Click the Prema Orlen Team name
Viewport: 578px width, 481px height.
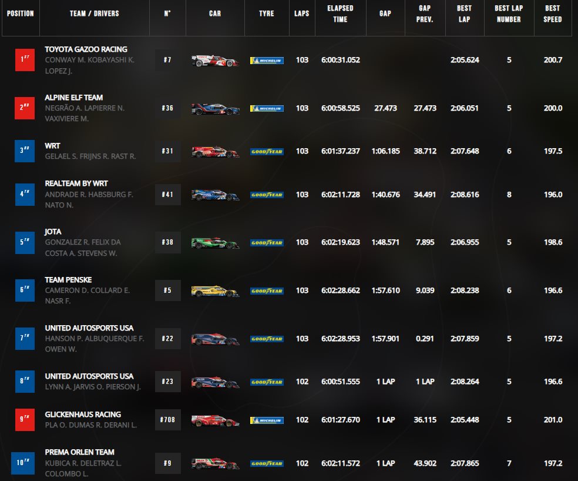80,453
